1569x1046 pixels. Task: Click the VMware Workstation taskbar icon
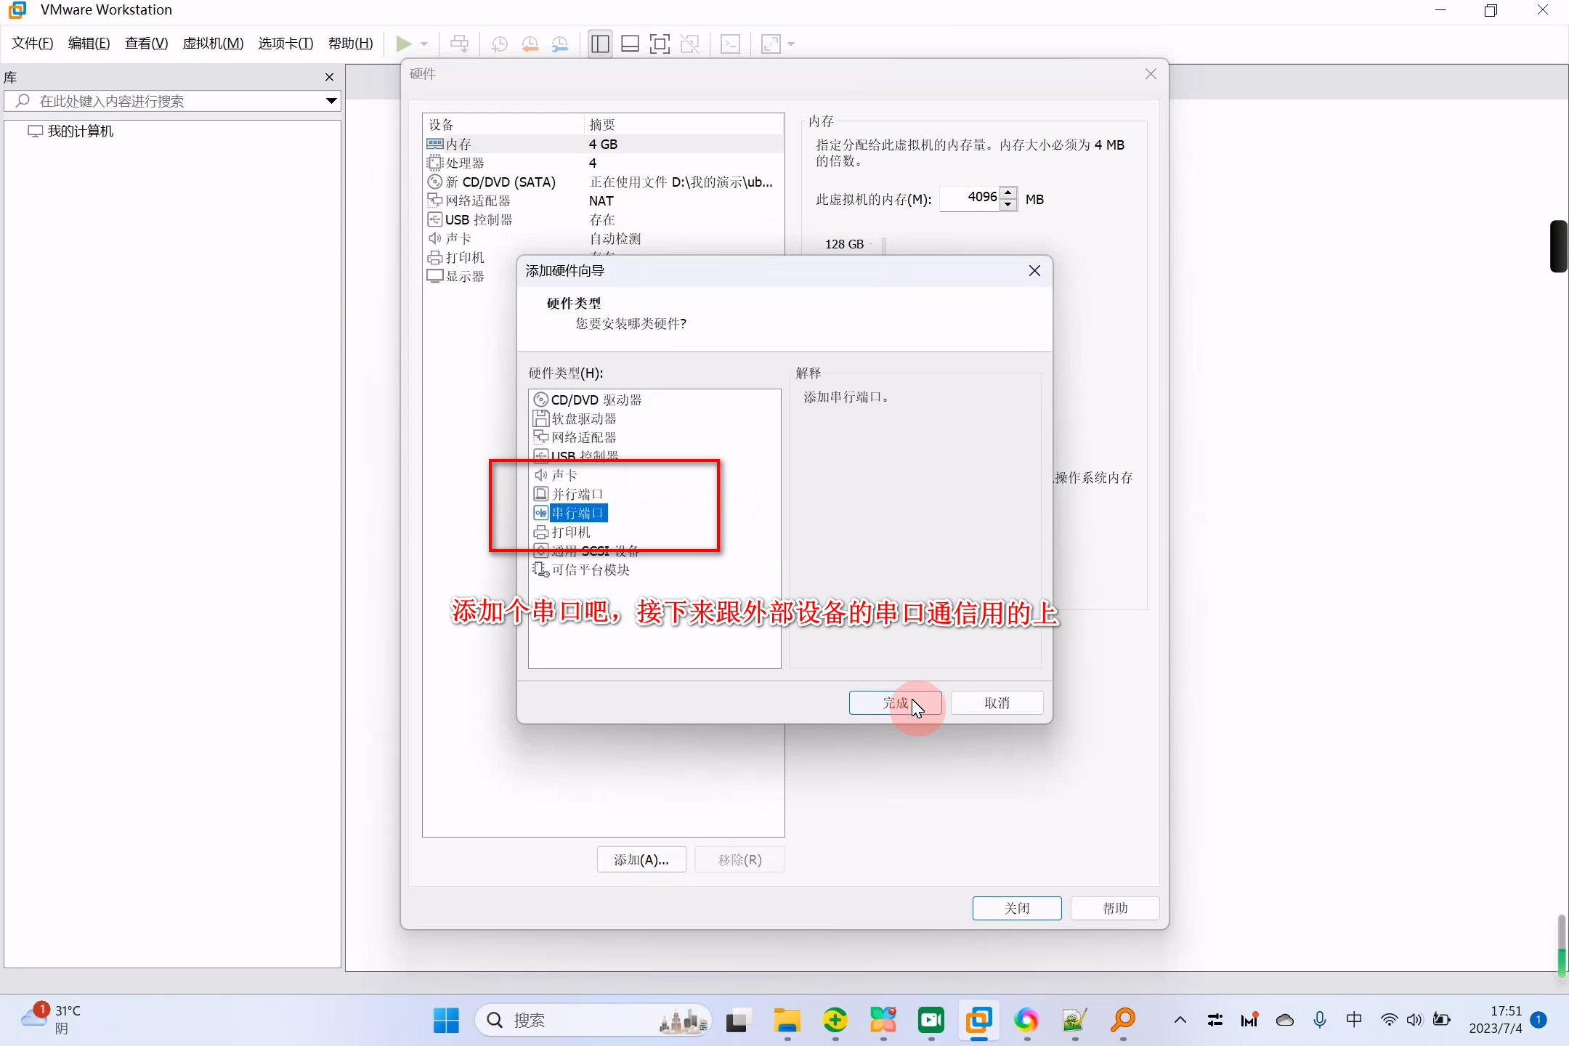coord(979,1021)
